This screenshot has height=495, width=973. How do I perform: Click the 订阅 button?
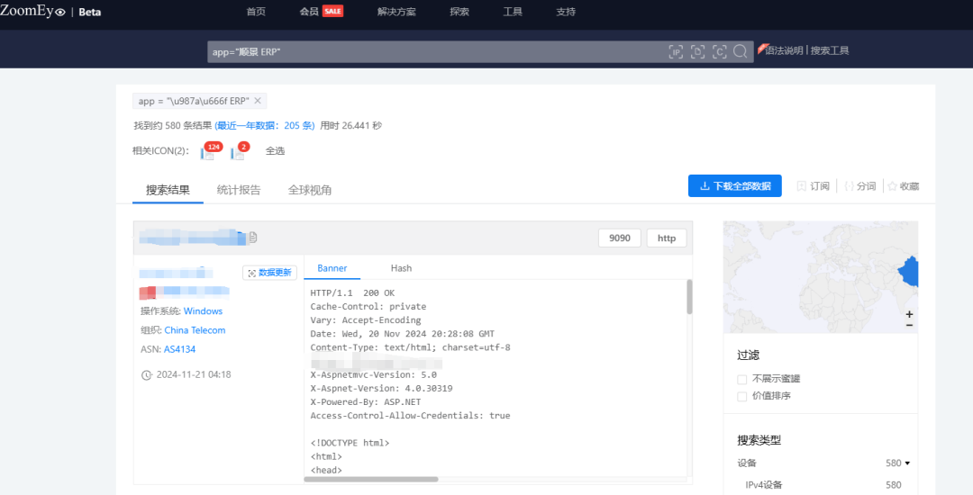click(813, 186)
